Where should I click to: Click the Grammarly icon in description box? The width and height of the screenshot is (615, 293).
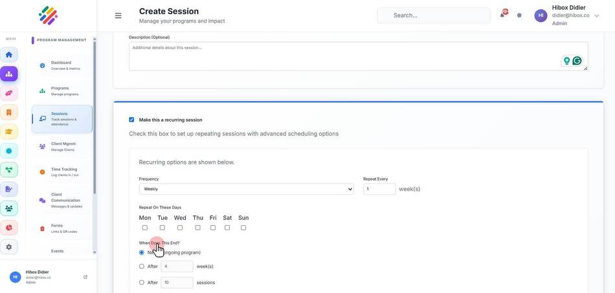(x=577, y=61)
